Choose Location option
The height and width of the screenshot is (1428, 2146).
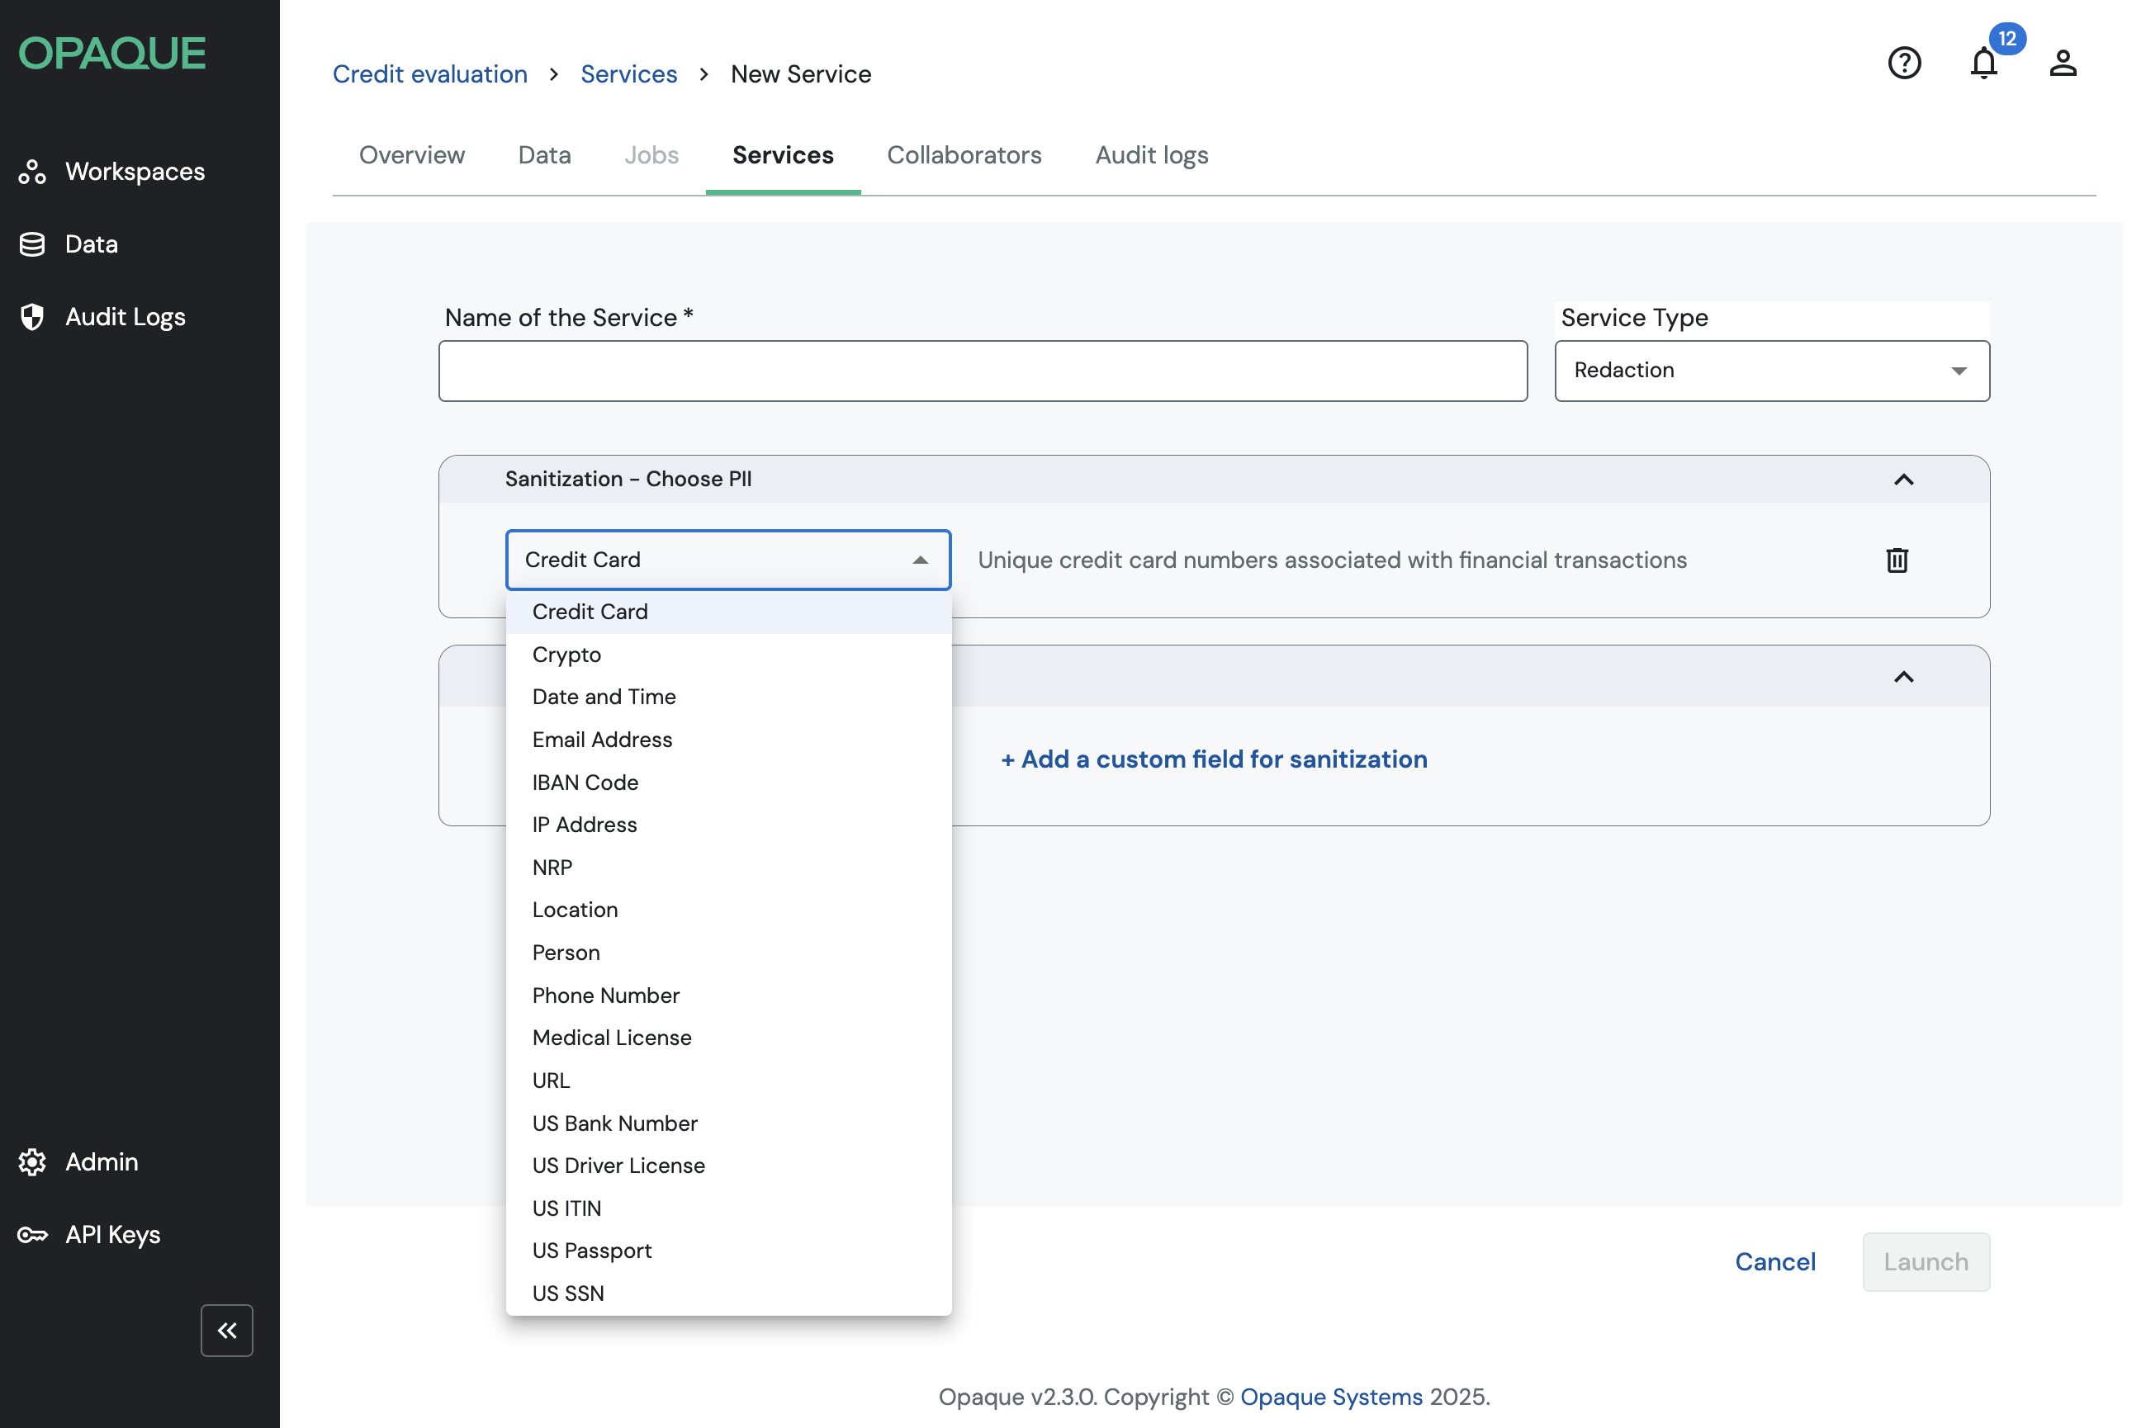(x=729, y=910)
